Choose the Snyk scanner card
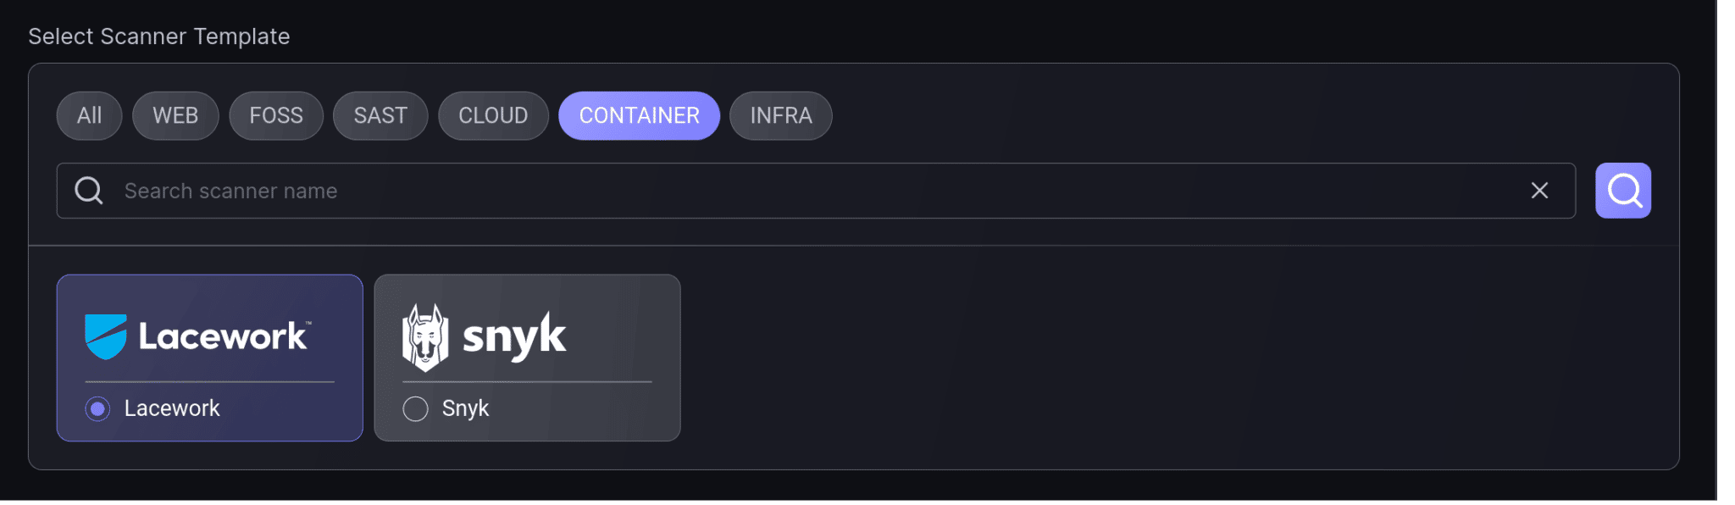 pos(527,358)
